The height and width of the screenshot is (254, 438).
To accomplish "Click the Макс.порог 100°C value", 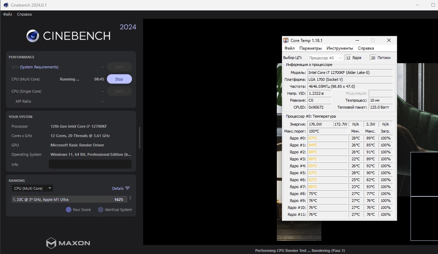I will click(327, 131).
